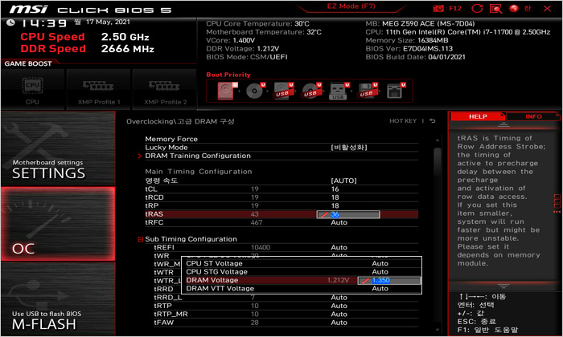Click the help panel top collapse handle

tap(503, 124)
